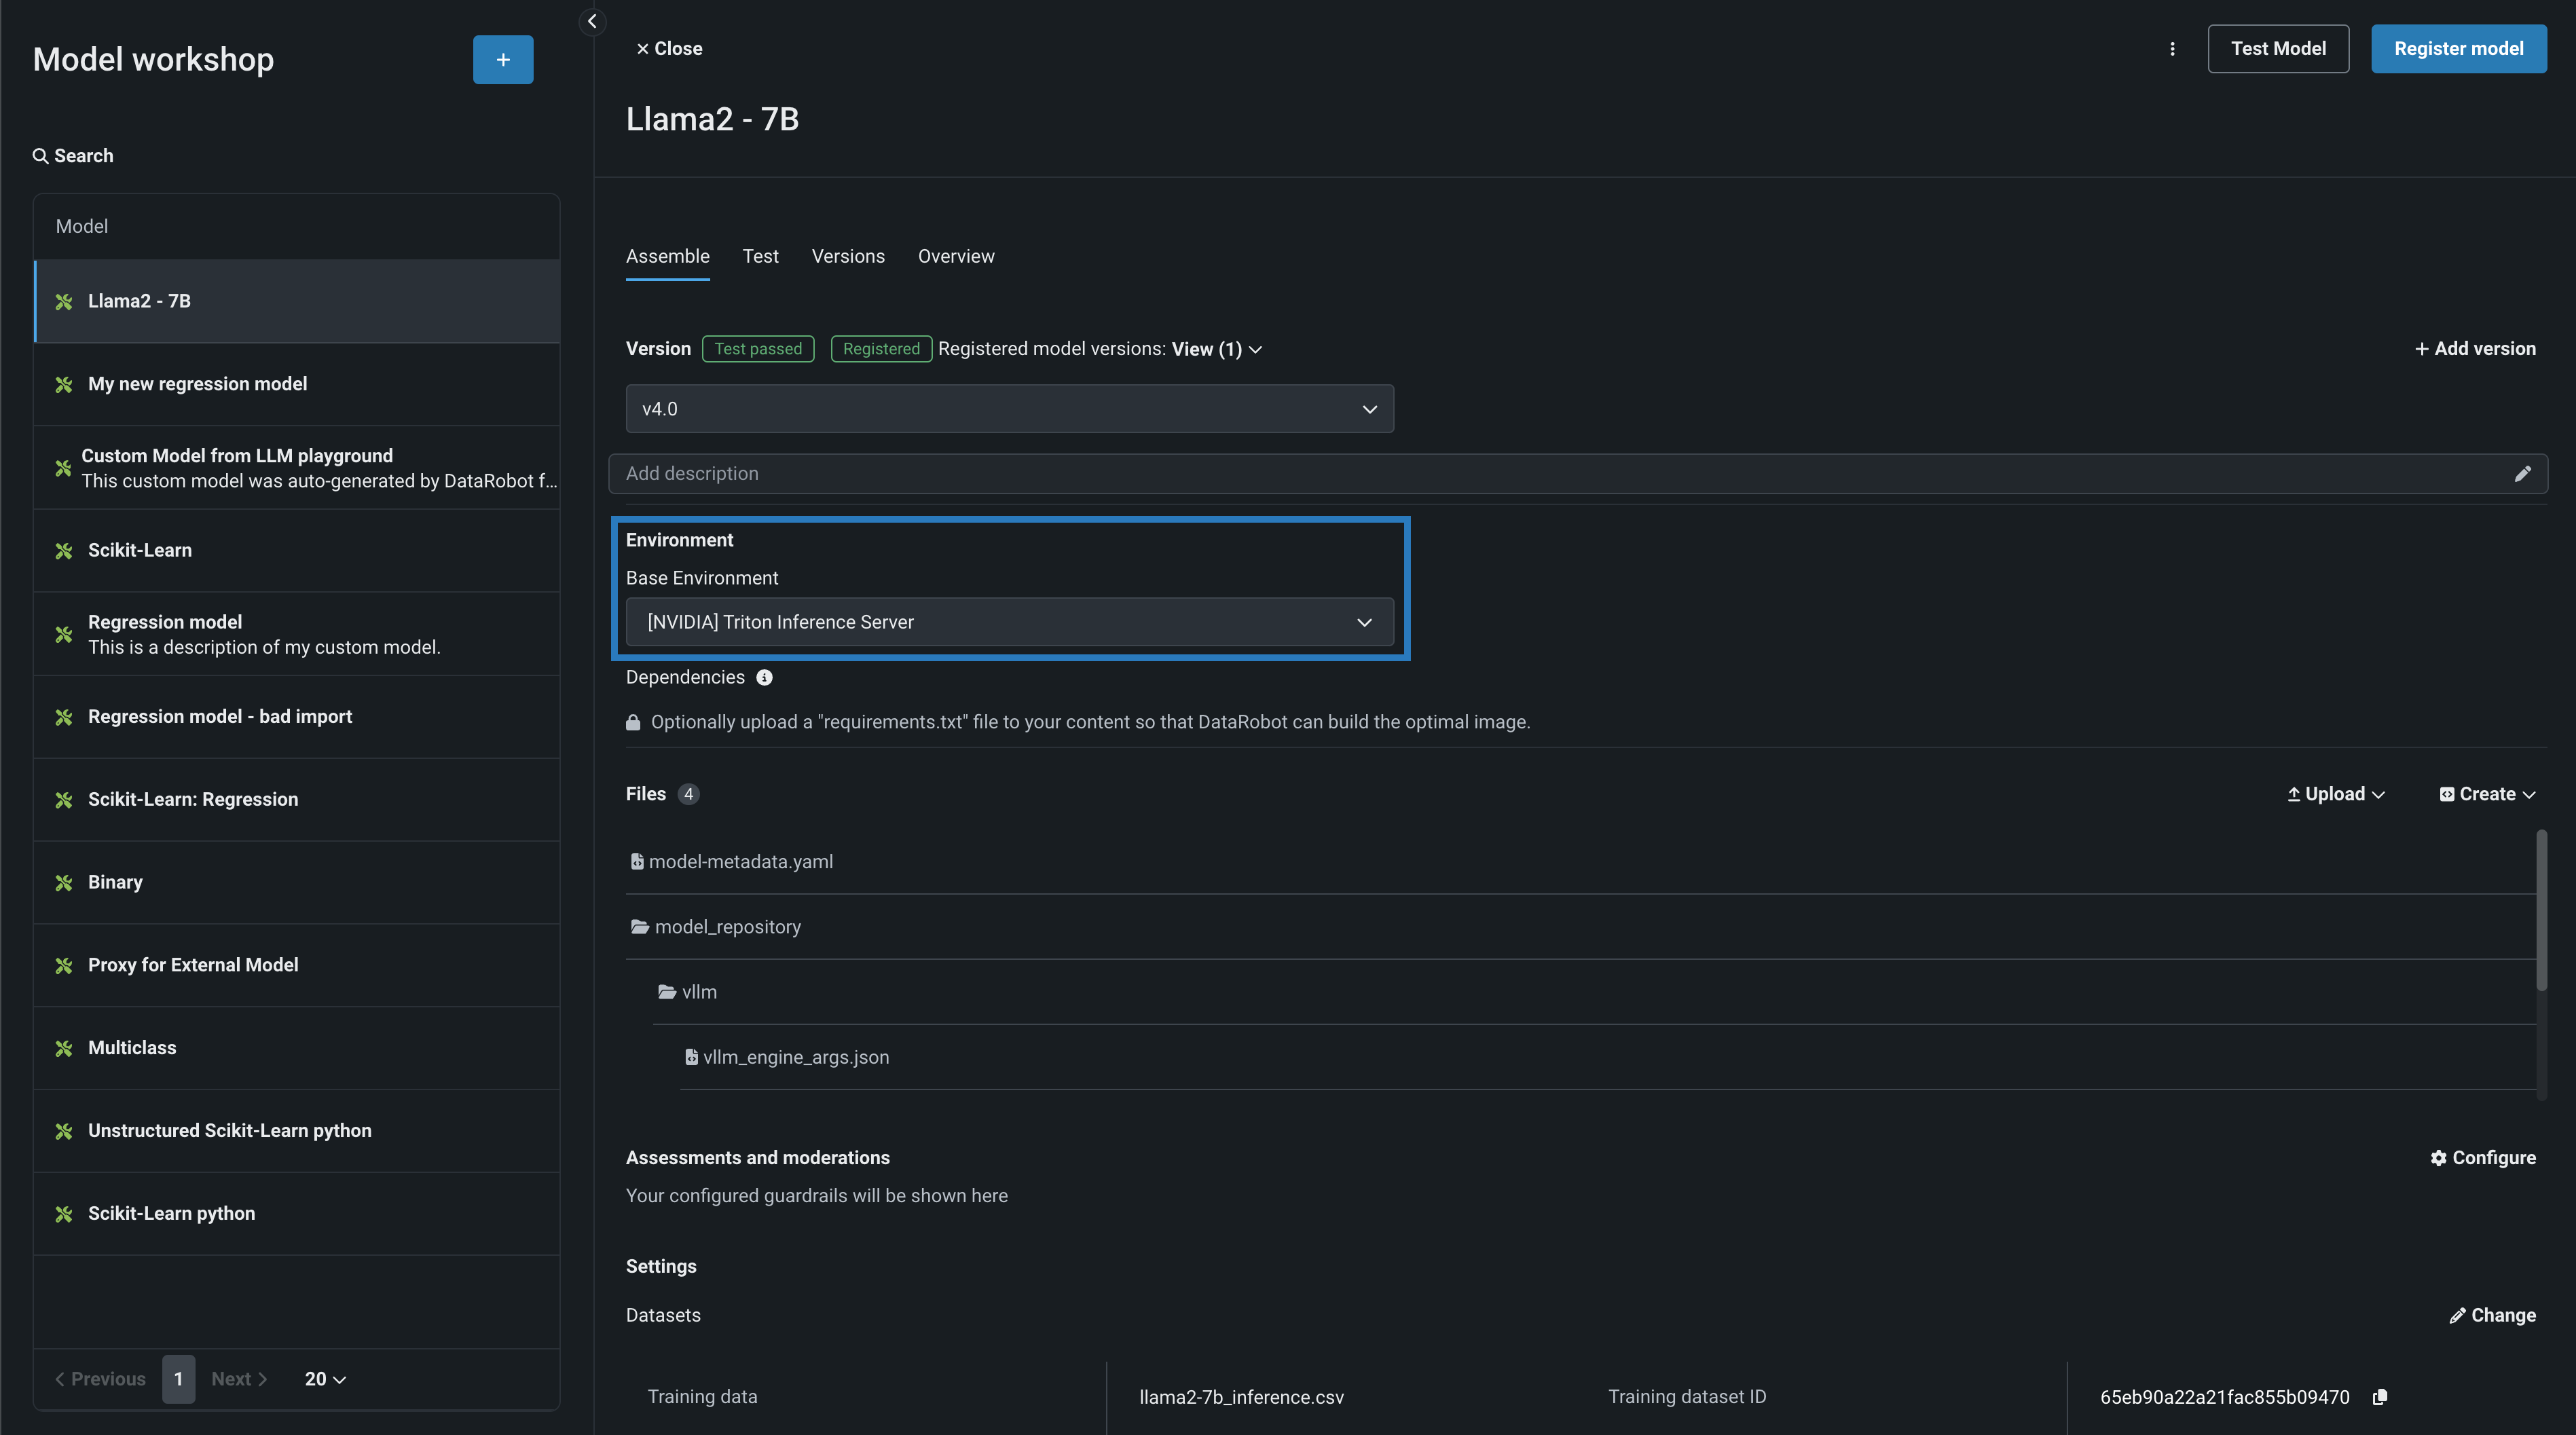Screen dimensions: 2576x1435
Task: Open the Create file dropdown
Action: (x=2487, y=794)
